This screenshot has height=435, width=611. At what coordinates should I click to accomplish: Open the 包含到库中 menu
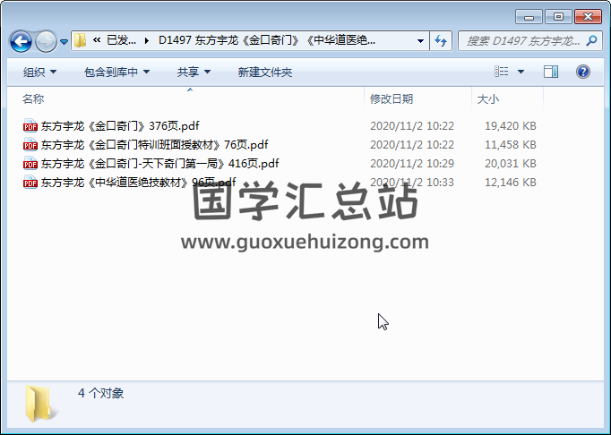116,72
